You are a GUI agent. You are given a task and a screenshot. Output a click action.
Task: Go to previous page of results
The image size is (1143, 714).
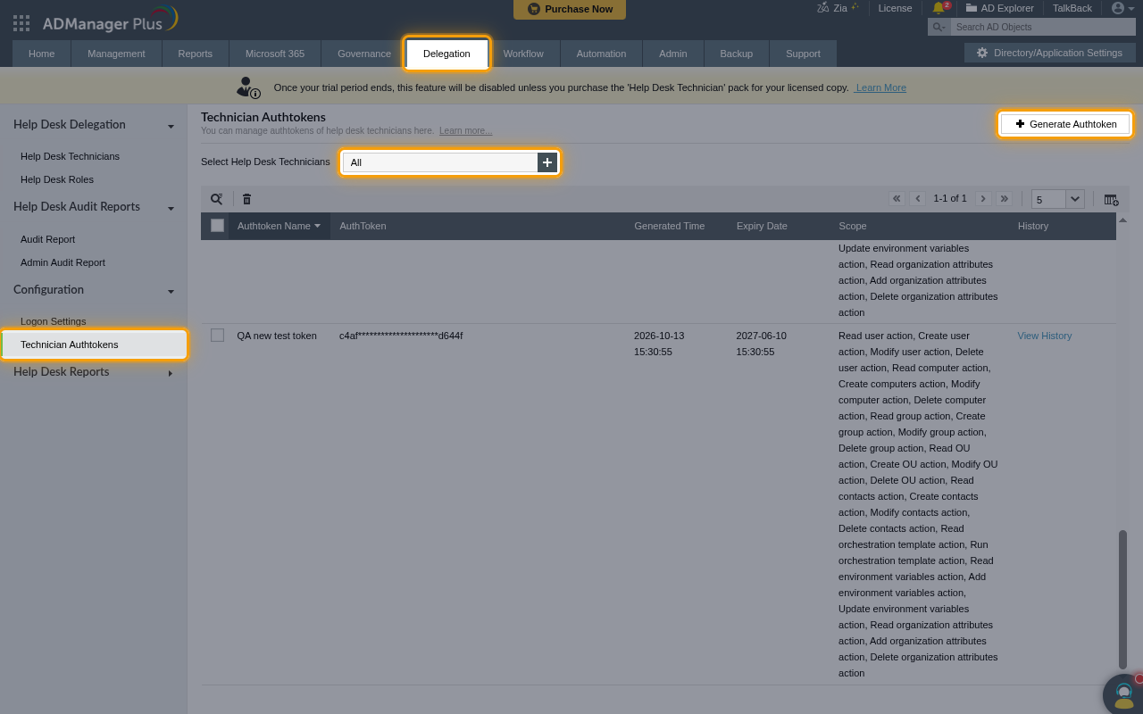[x=917, y=199]
